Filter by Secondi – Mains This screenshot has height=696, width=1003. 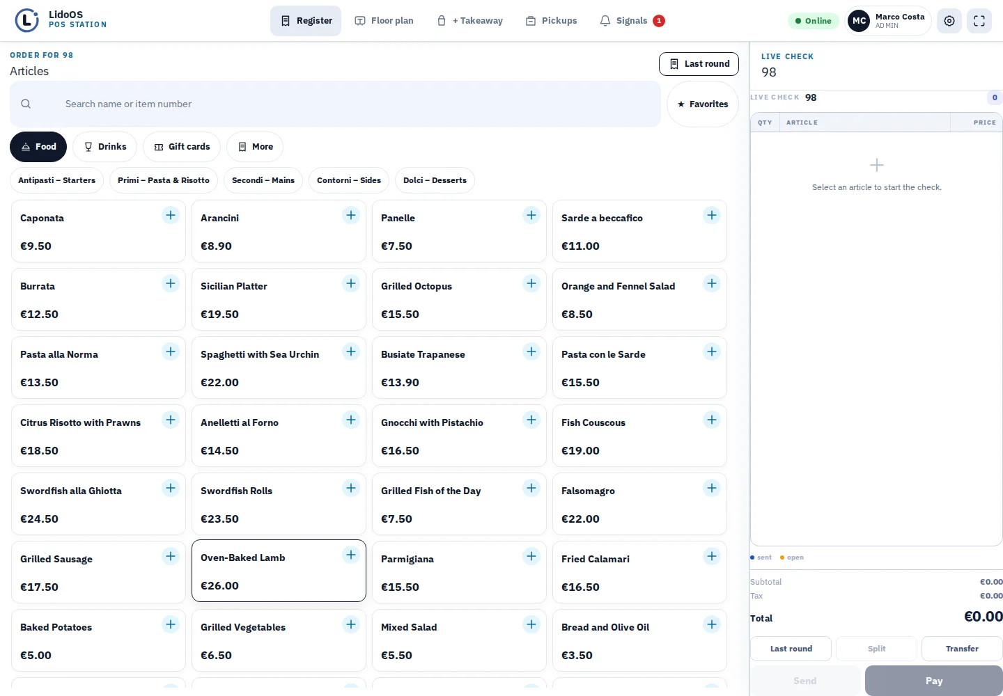click(x=263, y=180)
